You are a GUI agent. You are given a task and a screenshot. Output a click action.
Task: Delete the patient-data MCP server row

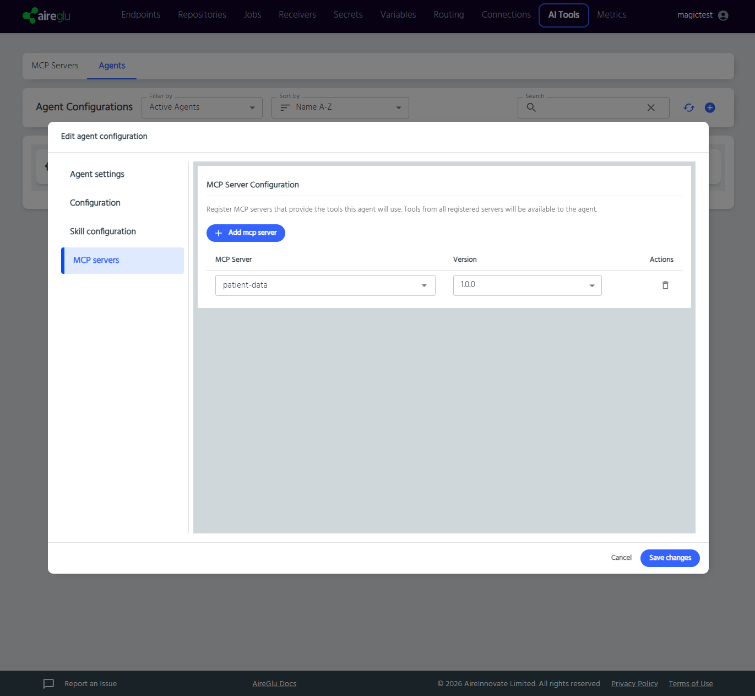coord(665,285)
